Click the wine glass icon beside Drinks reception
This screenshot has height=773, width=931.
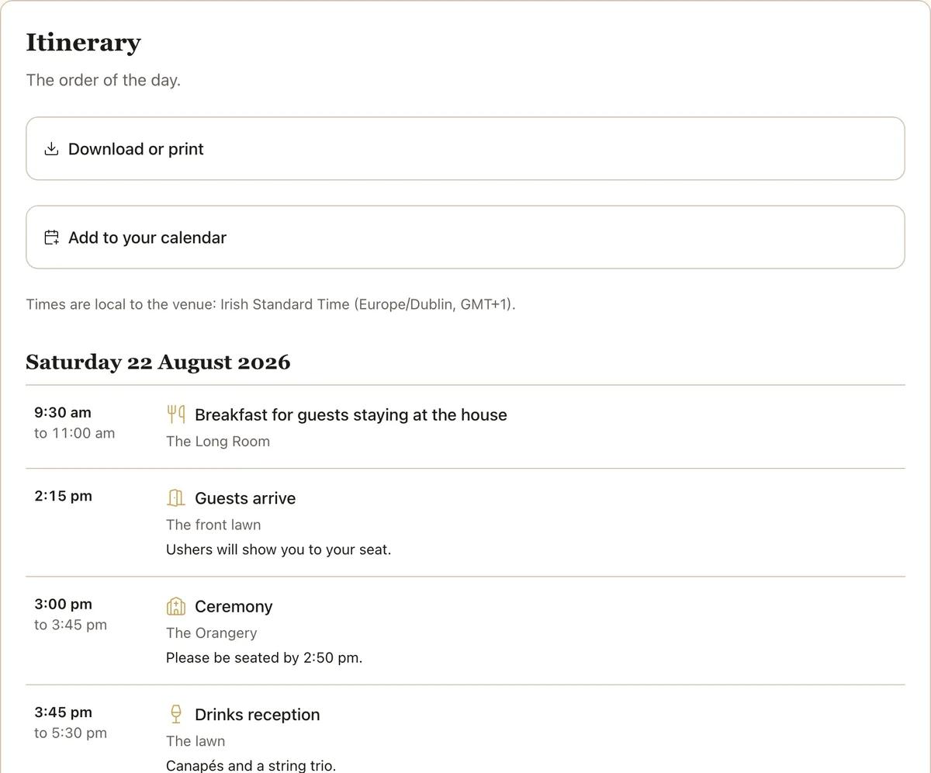[176, 714]
